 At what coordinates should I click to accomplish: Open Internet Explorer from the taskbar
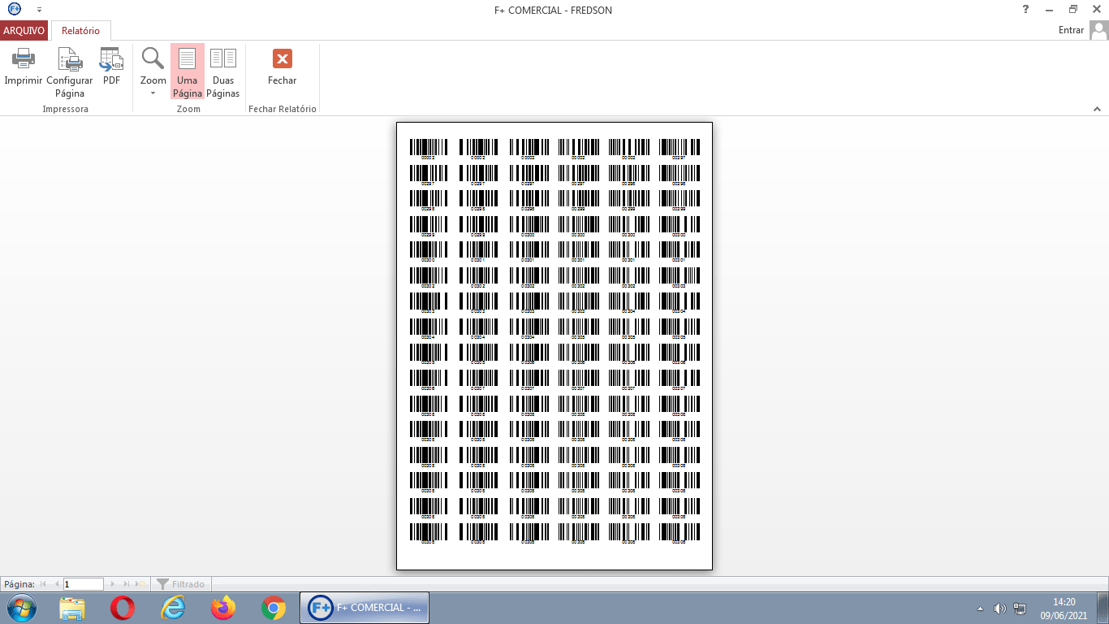tap(173, 608)
